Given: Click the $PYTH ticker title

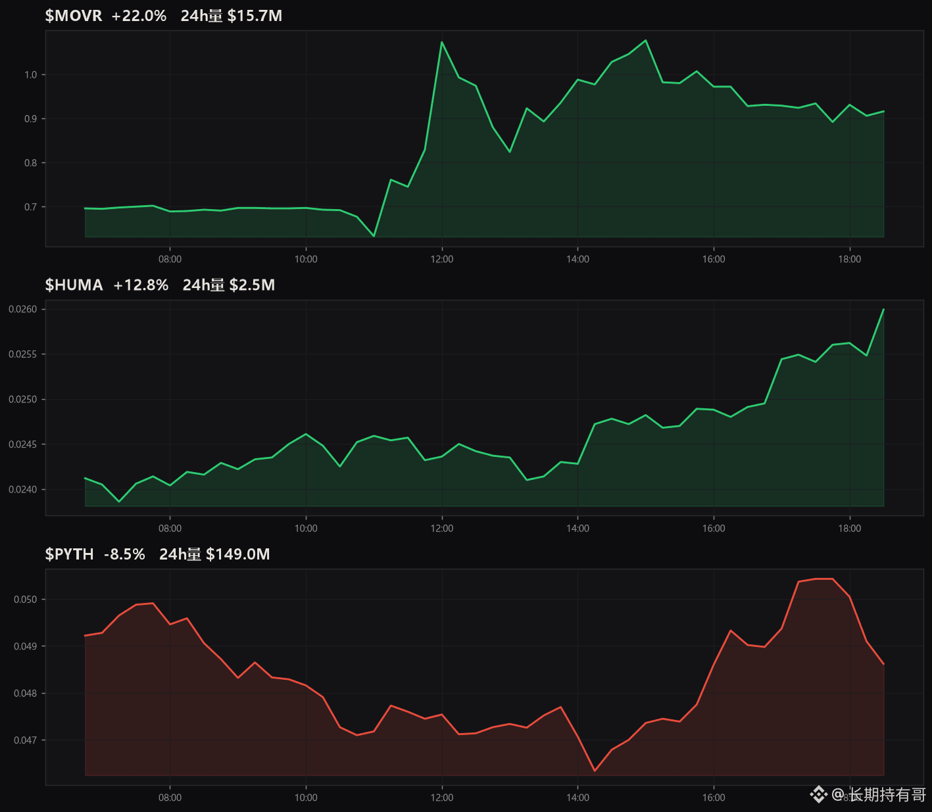Looking at the screenshot, I should pos(70,554).
